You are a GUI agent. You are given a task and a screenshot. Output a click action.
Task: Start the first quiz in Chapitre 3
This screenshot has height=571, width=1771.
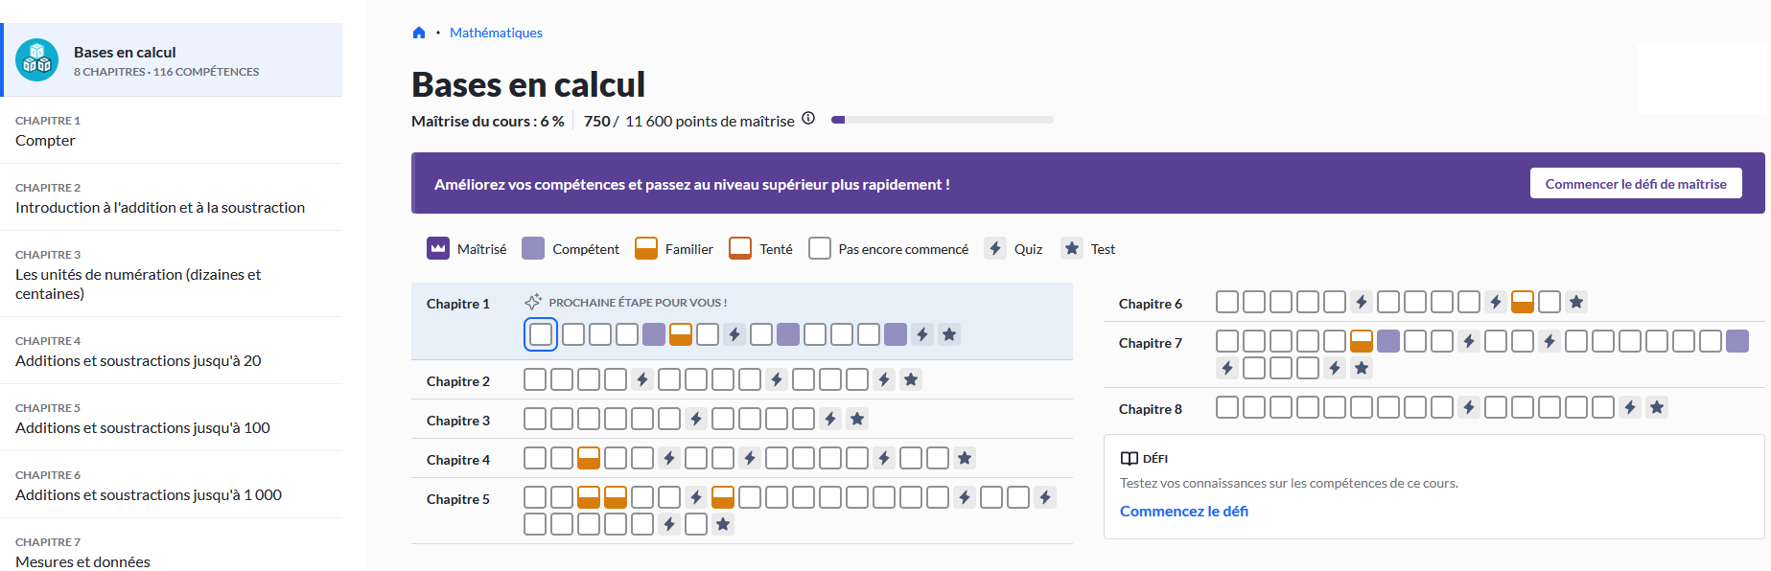[696, 419]
